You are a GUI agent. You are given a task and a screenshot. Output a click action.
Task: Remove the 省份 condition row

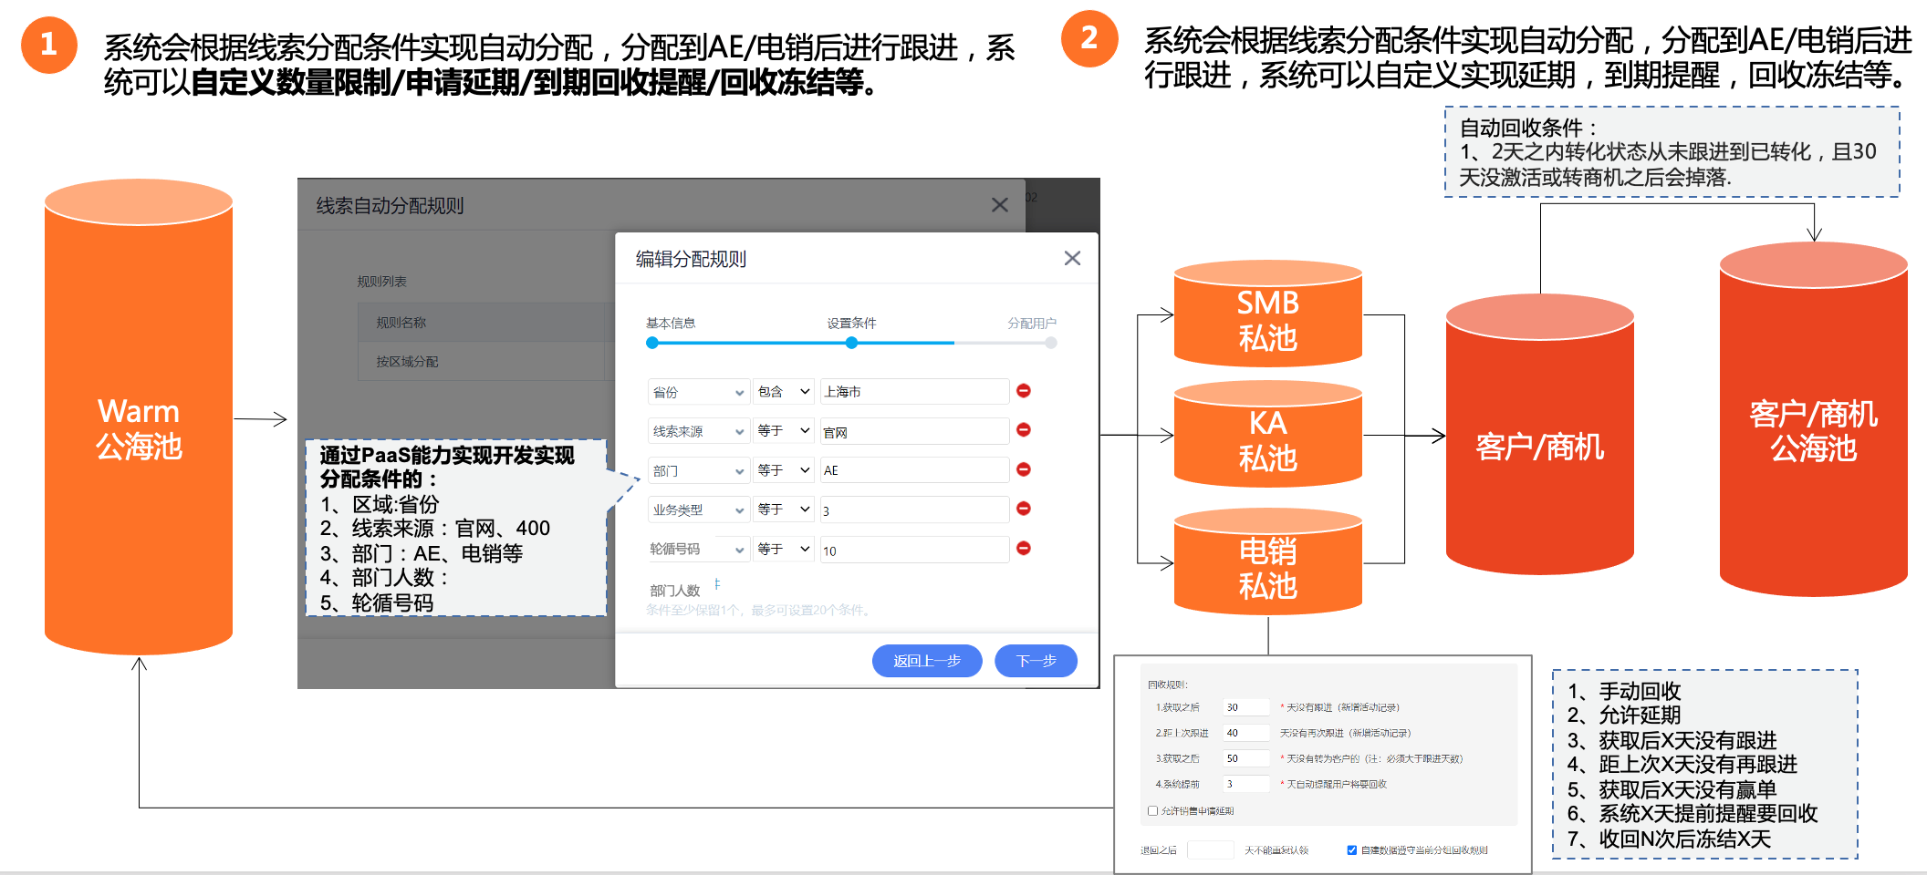(x=1023, y=391)
